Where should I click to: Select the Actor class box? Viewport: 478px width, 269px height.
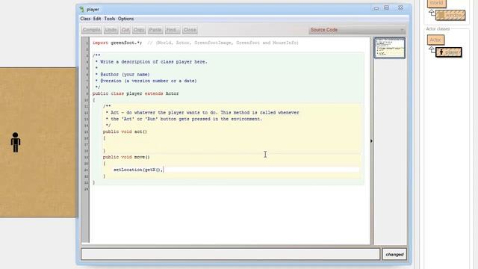click(435, 40)
